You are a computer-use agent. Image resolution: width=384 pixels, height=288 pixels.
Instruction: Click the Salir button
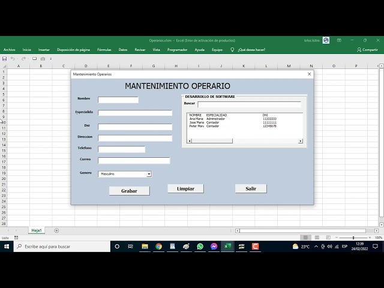[251, 189]
